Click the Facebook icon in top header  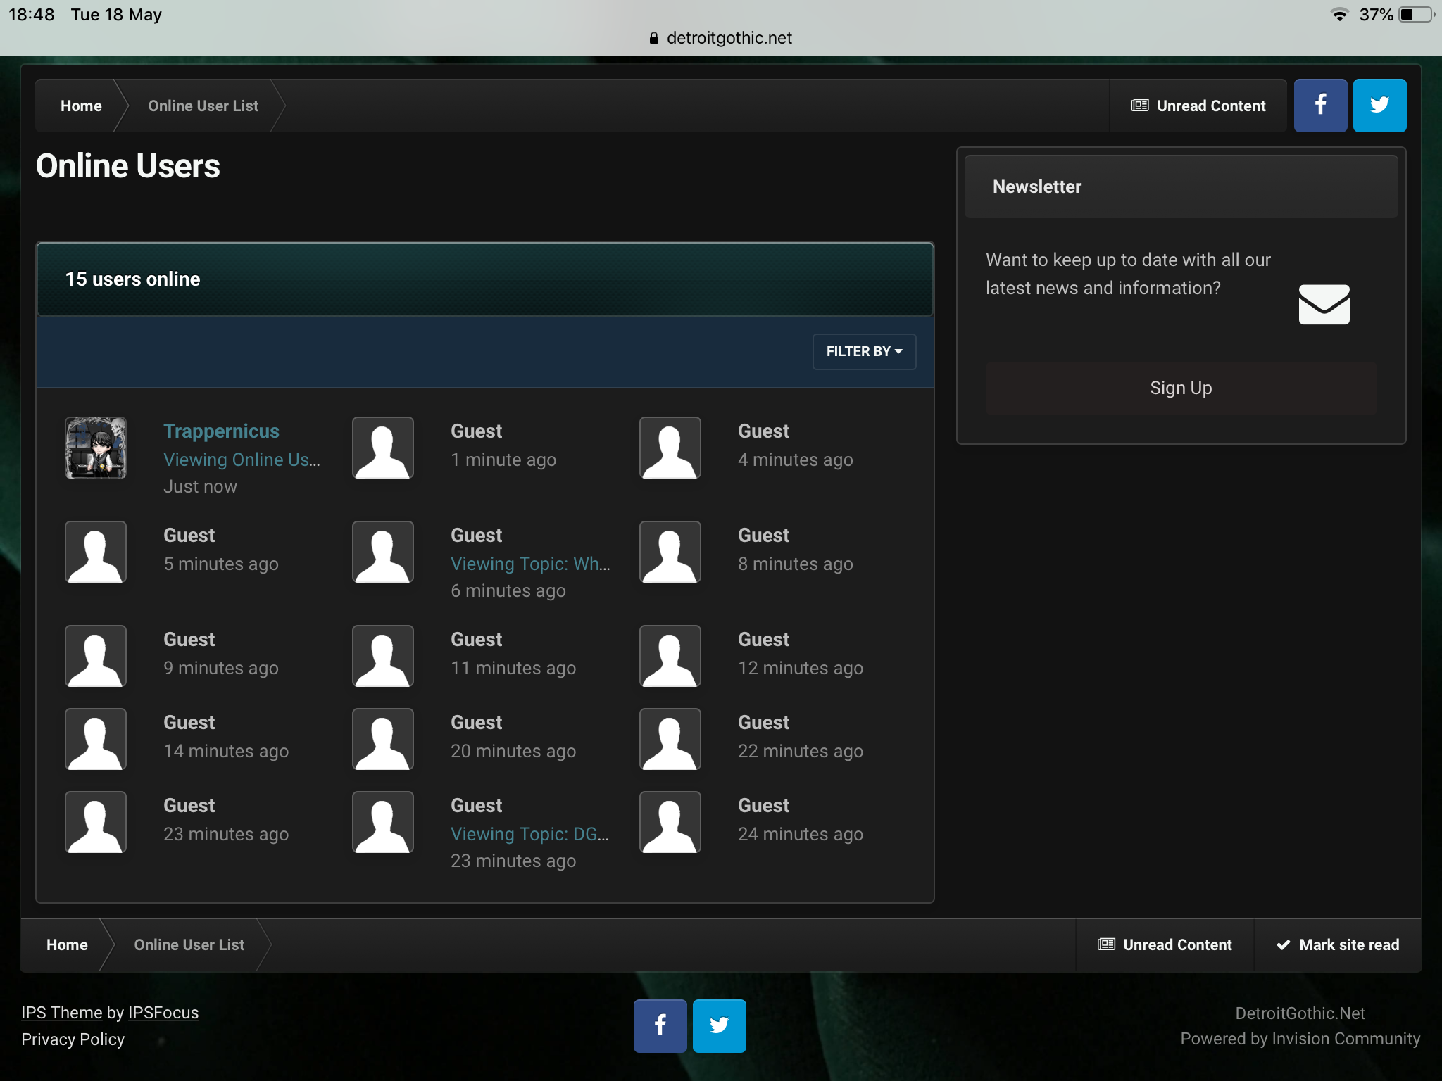pyautogui.click(x=1320, y=106)
